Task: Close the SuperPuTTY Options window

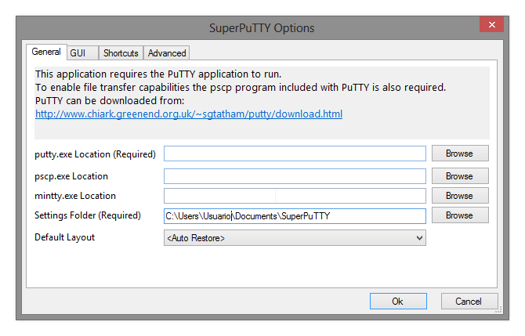Action: pos(491,24)
